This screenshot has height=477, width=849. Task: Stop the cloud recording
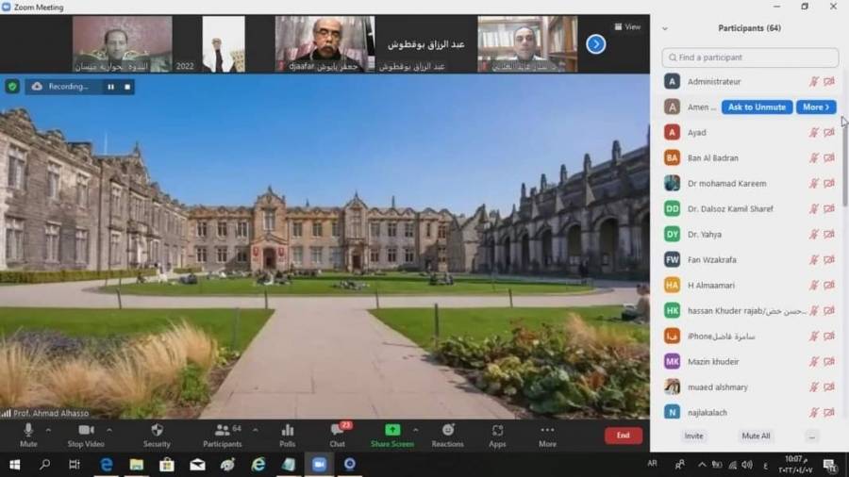pyautogui.click(x=127, y=87)
